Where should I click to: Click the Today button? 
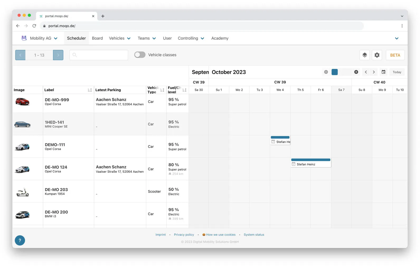click(397, 72)
